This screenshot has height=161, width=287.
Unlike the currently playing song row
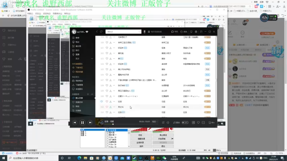click(107, 102)
